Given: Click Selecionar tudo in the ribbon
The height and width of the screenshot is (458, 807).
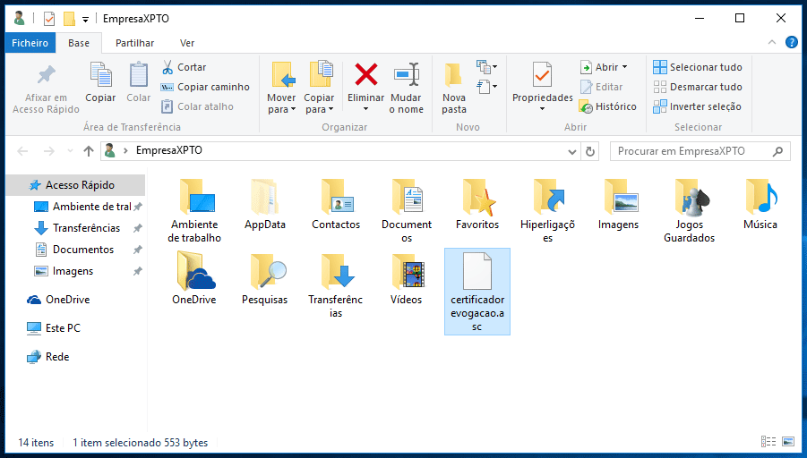Looking at the screenshot, I should (698, 67).
